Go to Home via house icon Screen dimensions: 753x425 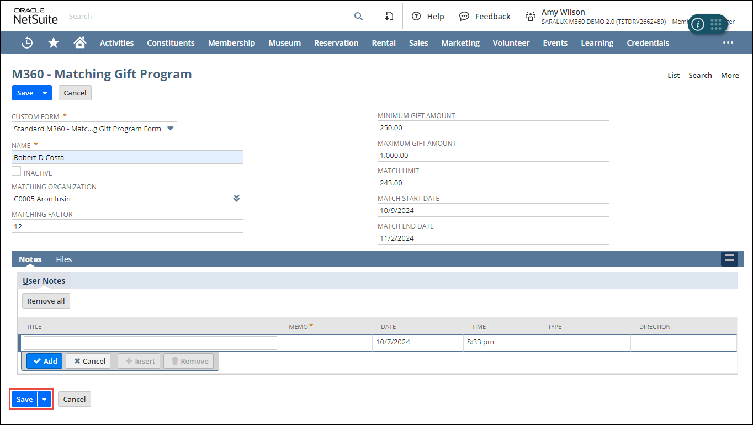click(80, 43)
